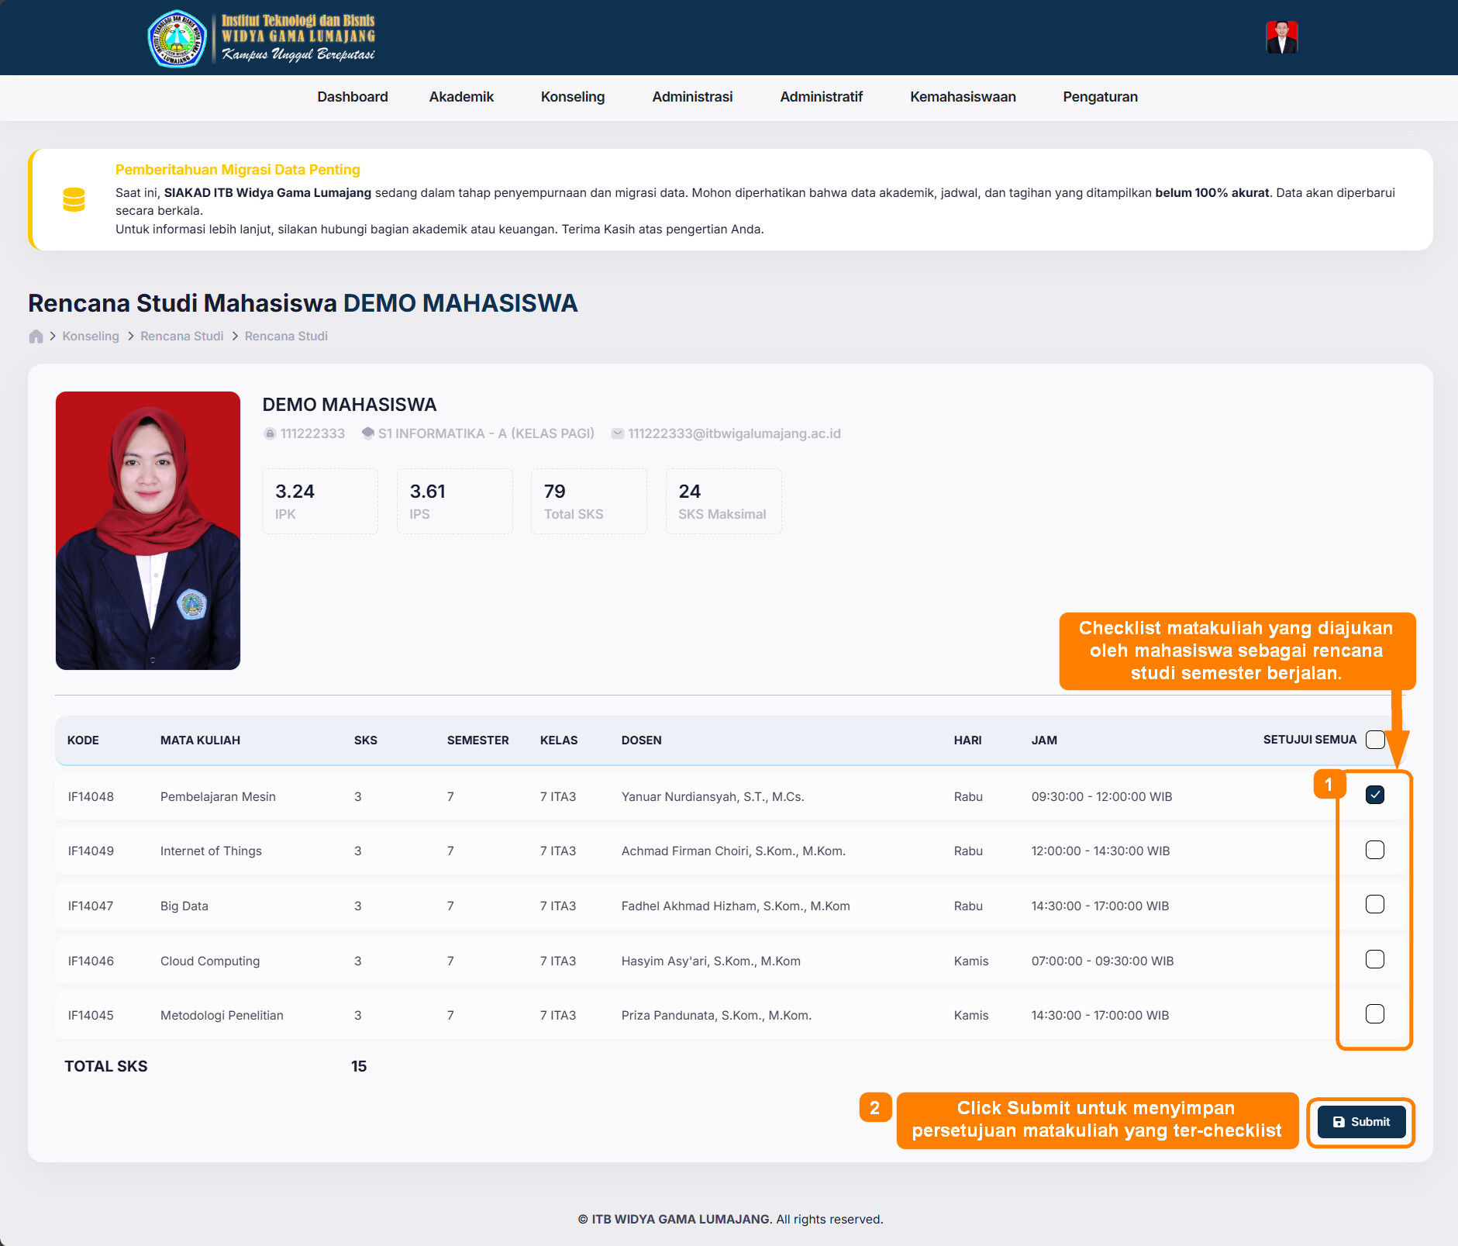Select the Cloud Computing checkbox
This screenshot has height=1246, width=1458.
[x=1374, y=960]
